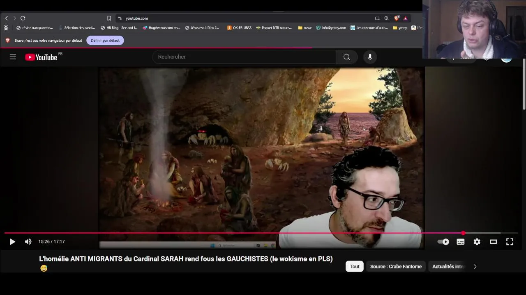
Task: Open the YouTube hamburger guide menu
Action: click(x=13, y=57)
